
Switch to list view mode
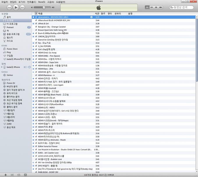pos(147,8)
